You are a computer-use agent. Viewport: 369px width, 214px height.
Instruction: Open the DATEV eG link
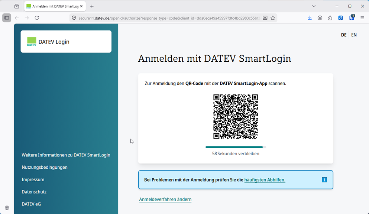[31, 204]
